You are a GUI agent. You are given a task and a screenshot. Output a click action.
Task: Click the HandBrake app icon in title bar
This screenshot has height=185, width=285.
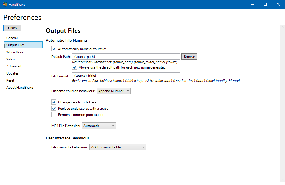click(5, 4)
